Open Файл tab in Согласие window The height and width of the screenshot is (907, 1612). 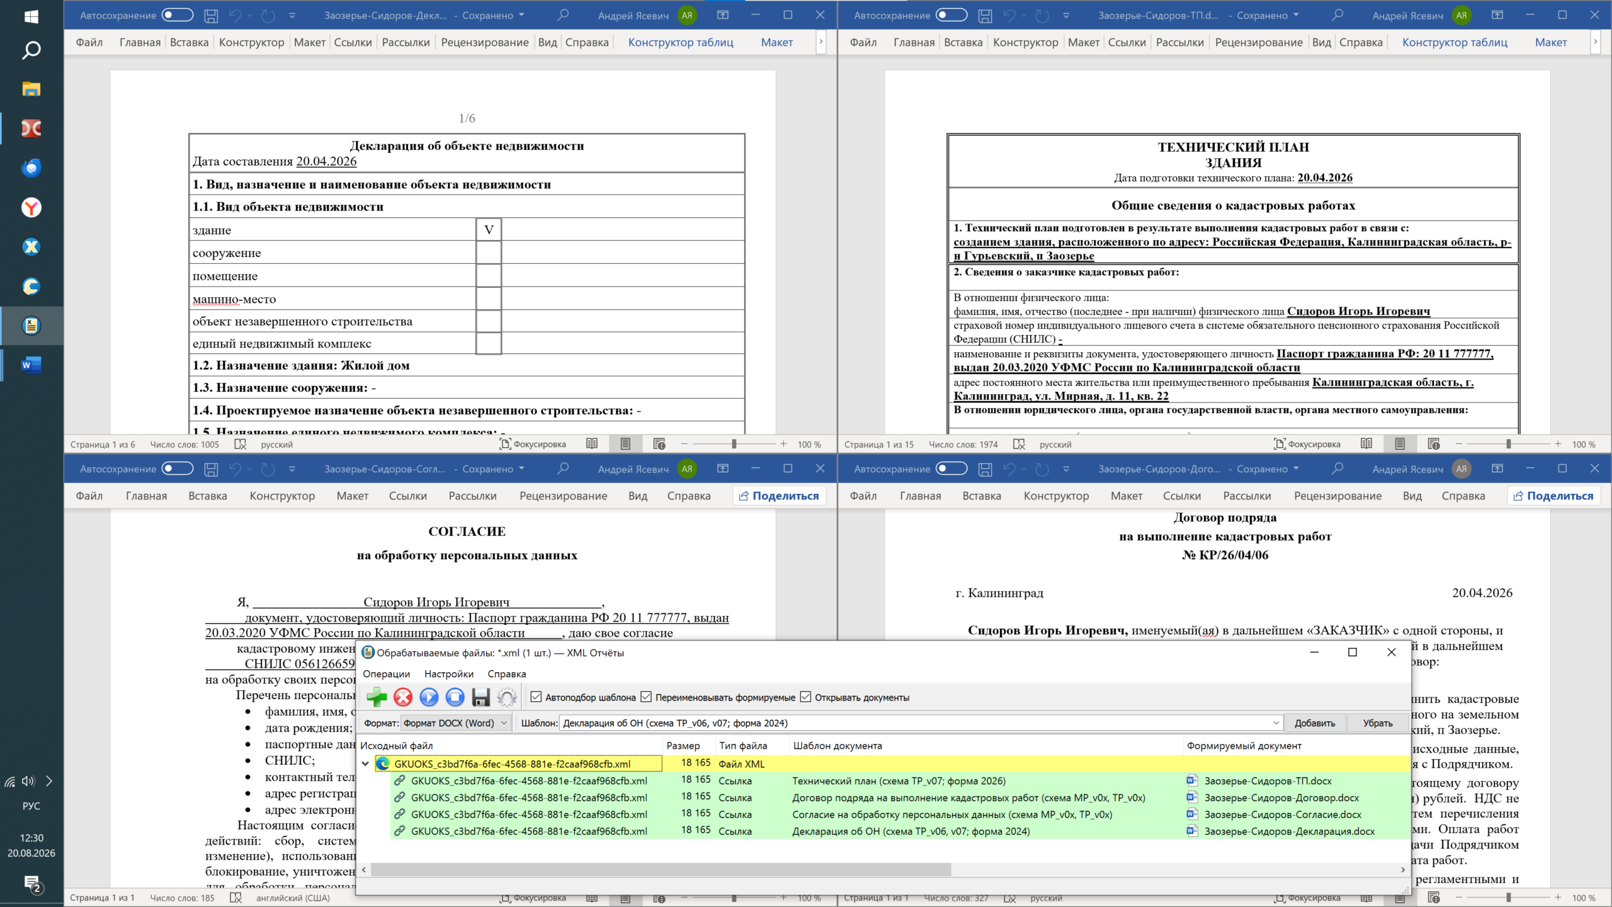tap(89, 496)
